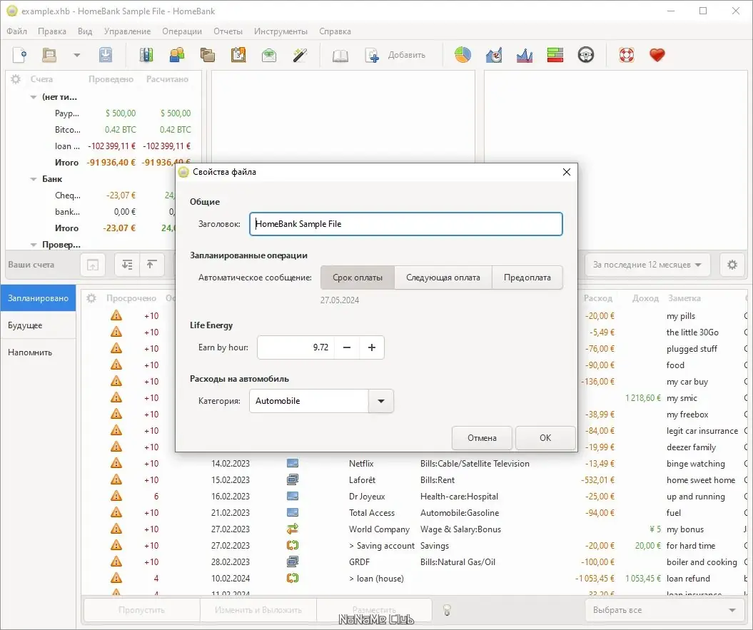Screen dimensions: 753x630
Task: Open the Show transactions book icon
Action: [340, 55]
